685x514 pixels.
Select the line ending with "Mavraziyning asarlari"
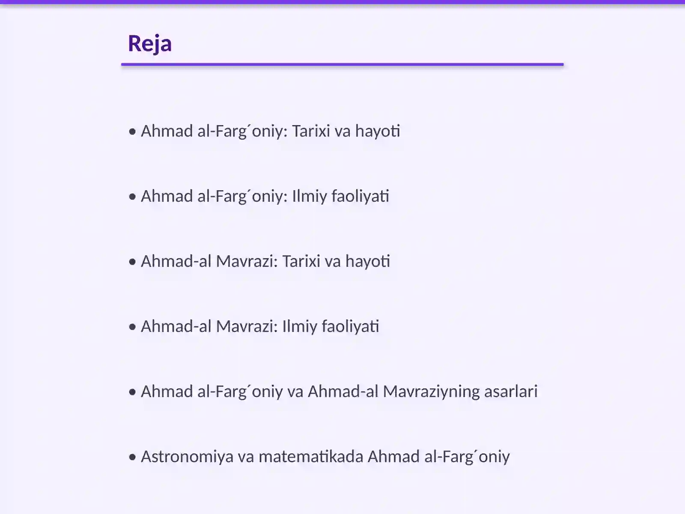pos(333,391)
